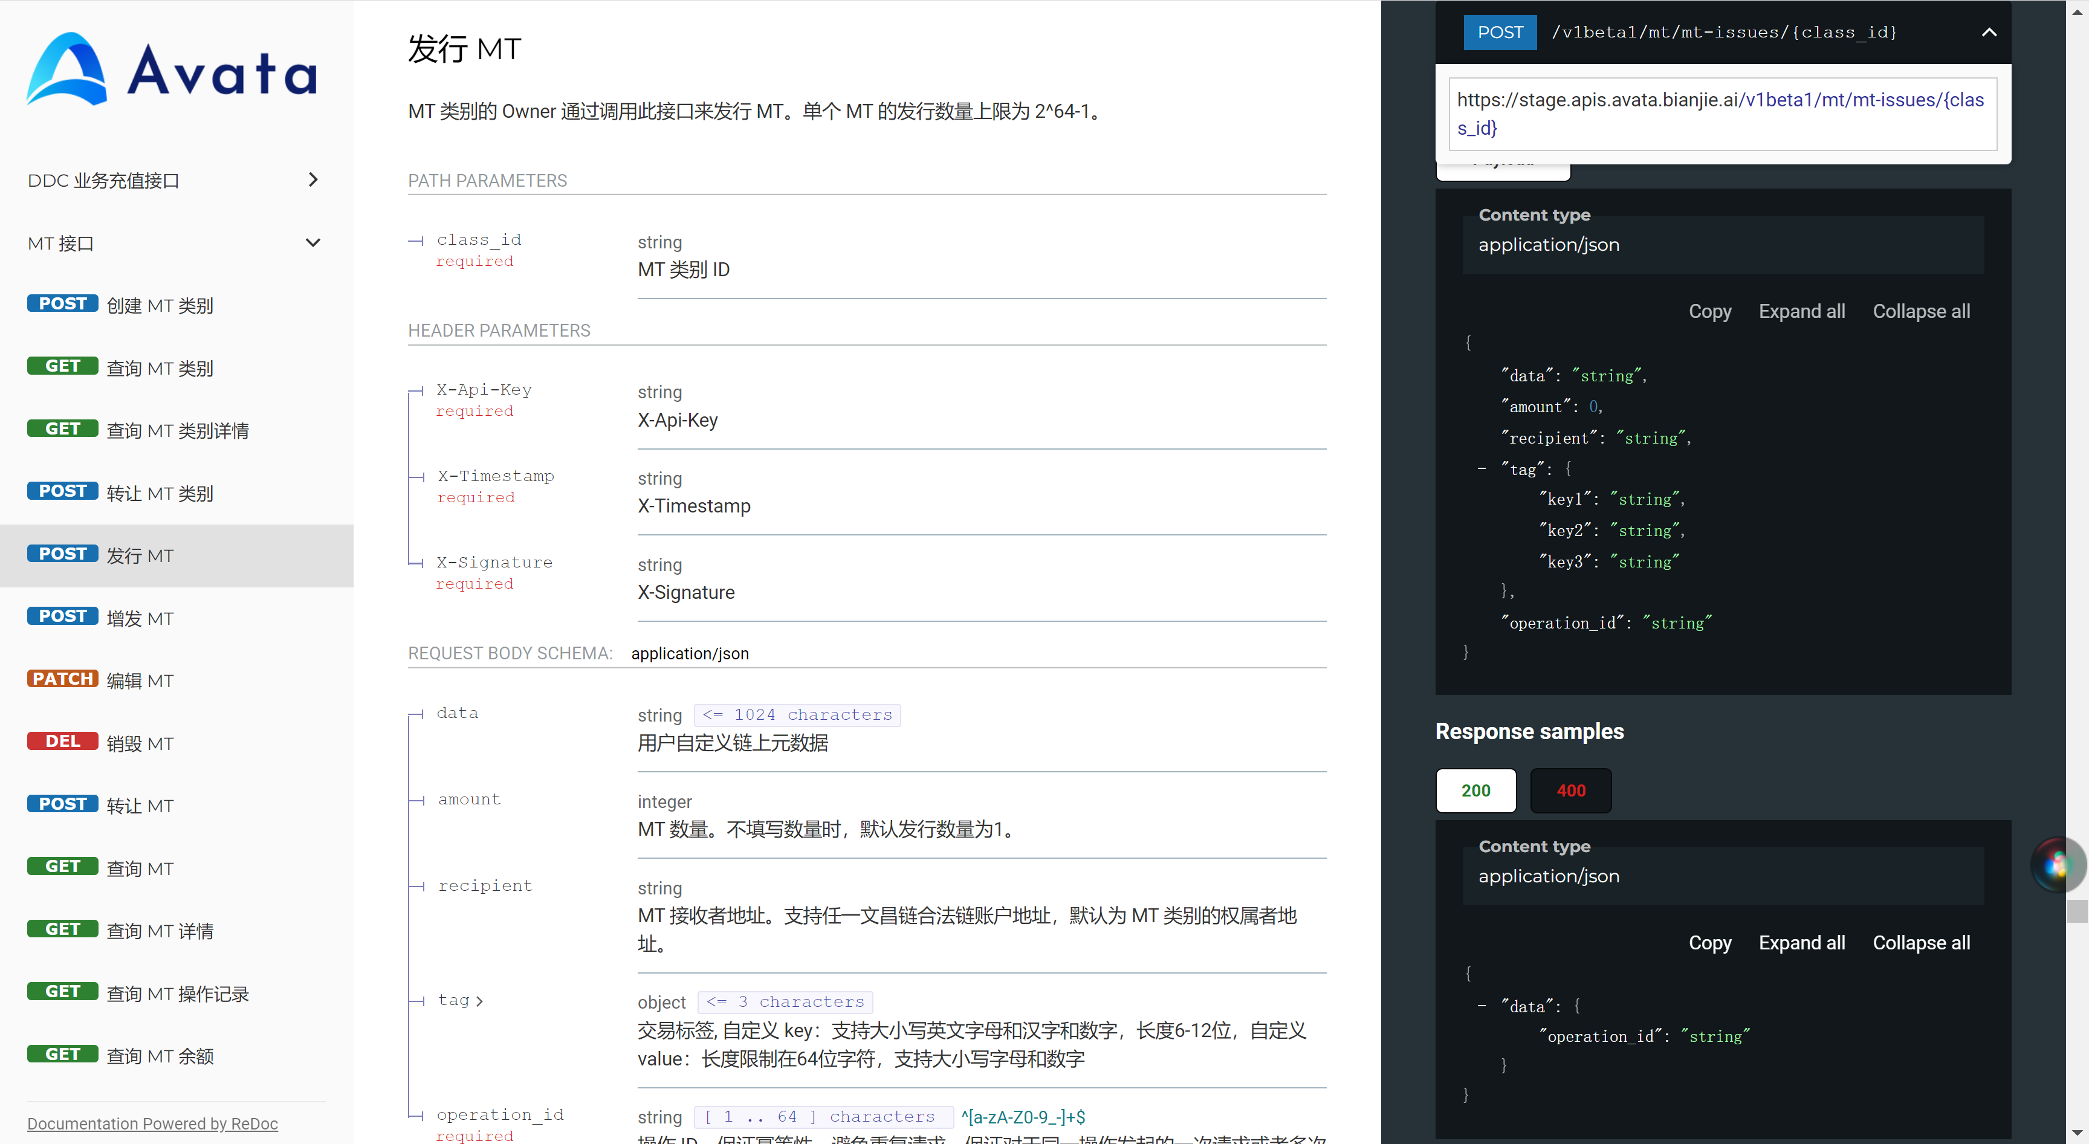2089x1144 pixels.
Task: Copy the request payload JSON
Action: pos(1709,311)
